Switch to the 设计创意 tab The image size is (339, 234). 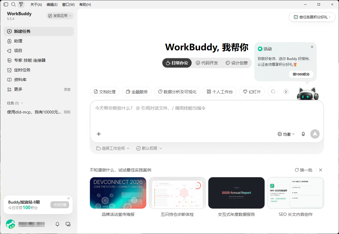coord(237,63)
